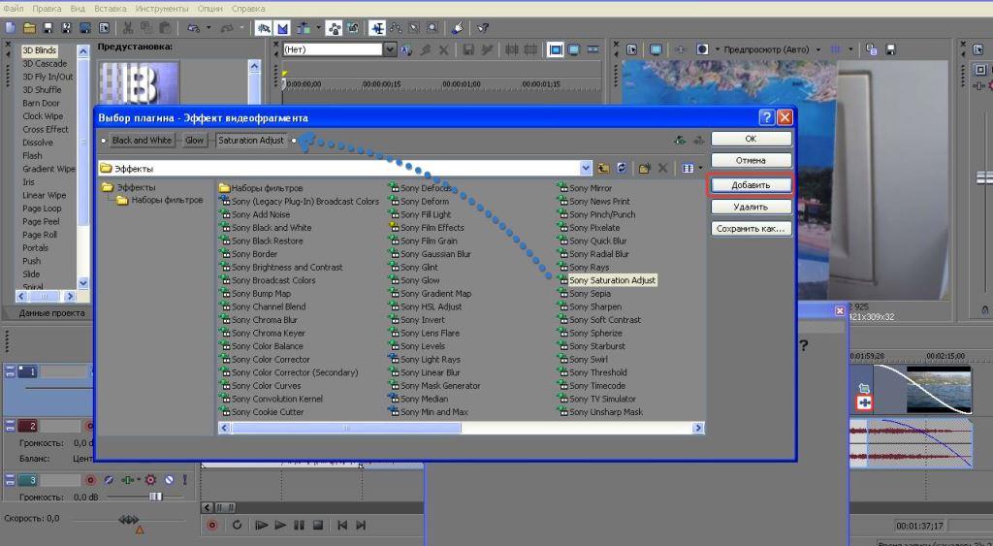Click the event FX icon on clip
Screen dimensions: 993x546
tap(864, 402)
